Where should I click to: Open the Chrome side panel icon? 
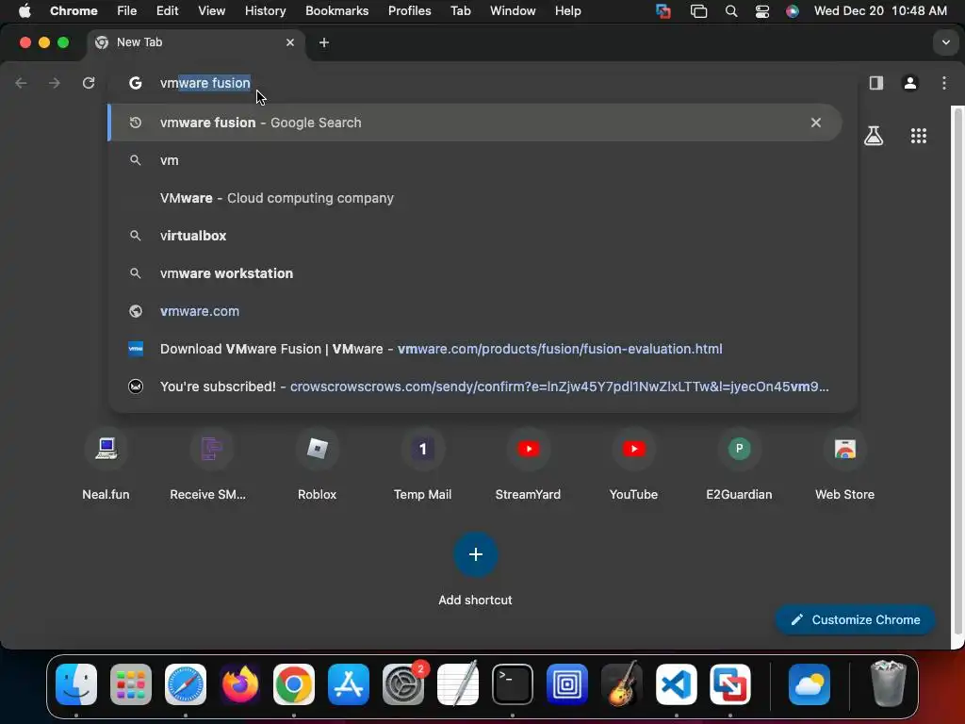[875, 83]
